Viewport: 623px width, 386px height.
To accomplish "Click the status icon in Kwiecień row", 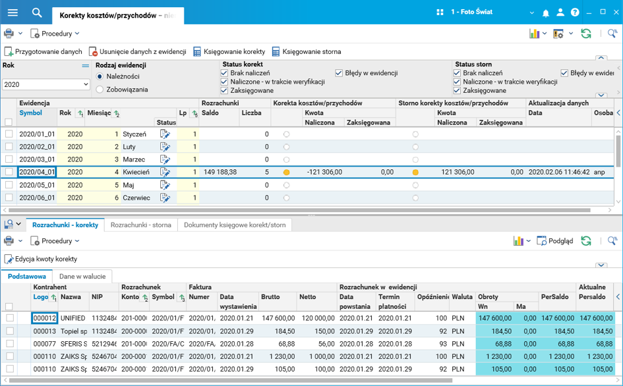I will (165, 172).
